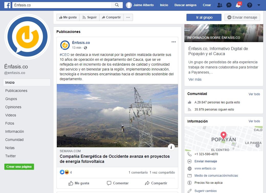Open notifications bell with 11 badge
This screenshot has height=193, width=266.
[238, 5]
